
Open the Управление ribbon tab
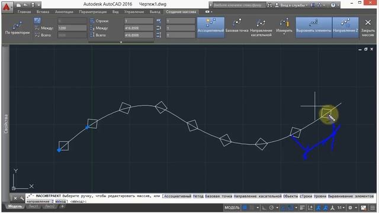134,12
